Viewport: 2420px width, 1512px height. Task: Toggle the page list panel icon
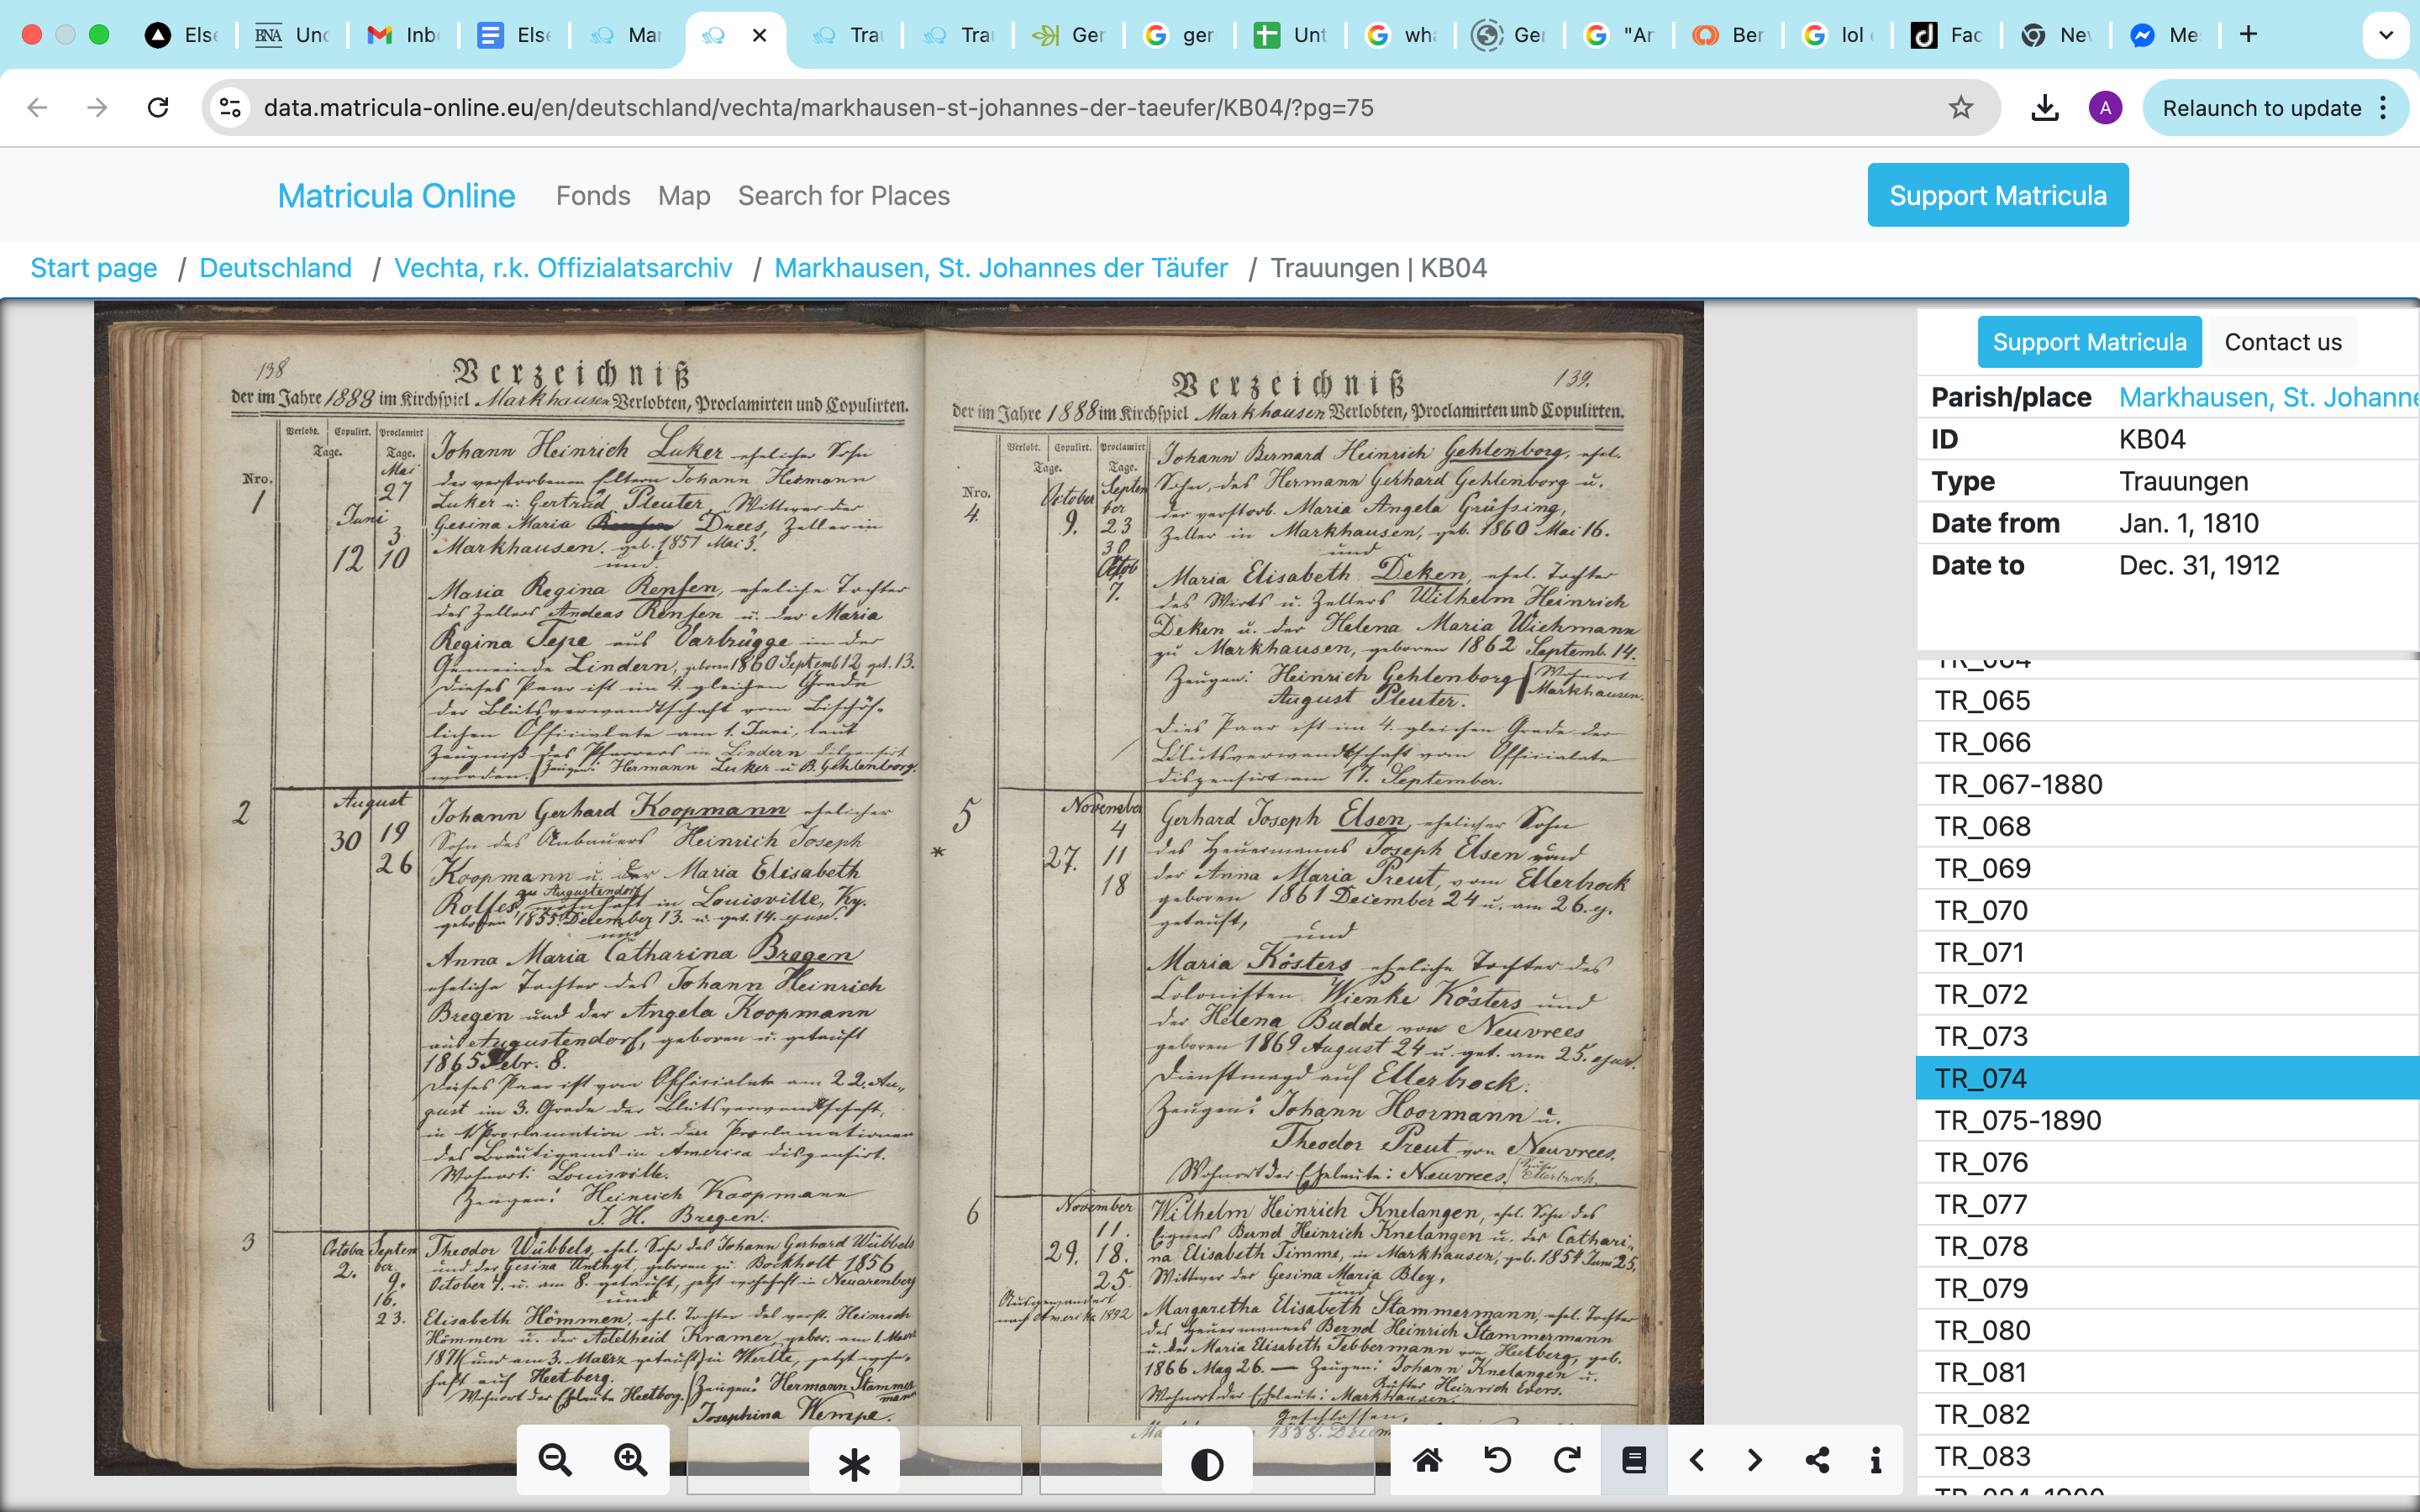click(1634, 1460)
